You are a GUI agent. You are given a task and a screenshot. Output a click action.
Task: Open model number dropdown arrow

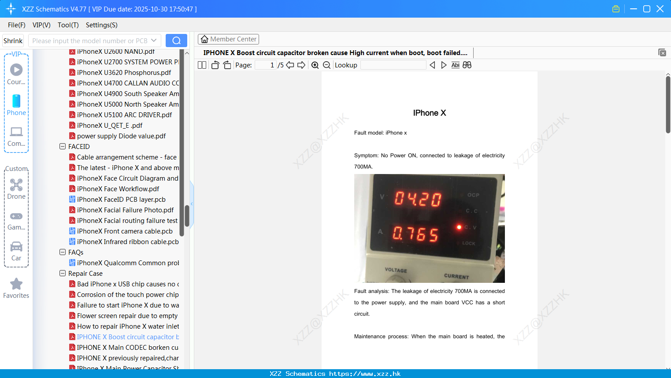154,41
